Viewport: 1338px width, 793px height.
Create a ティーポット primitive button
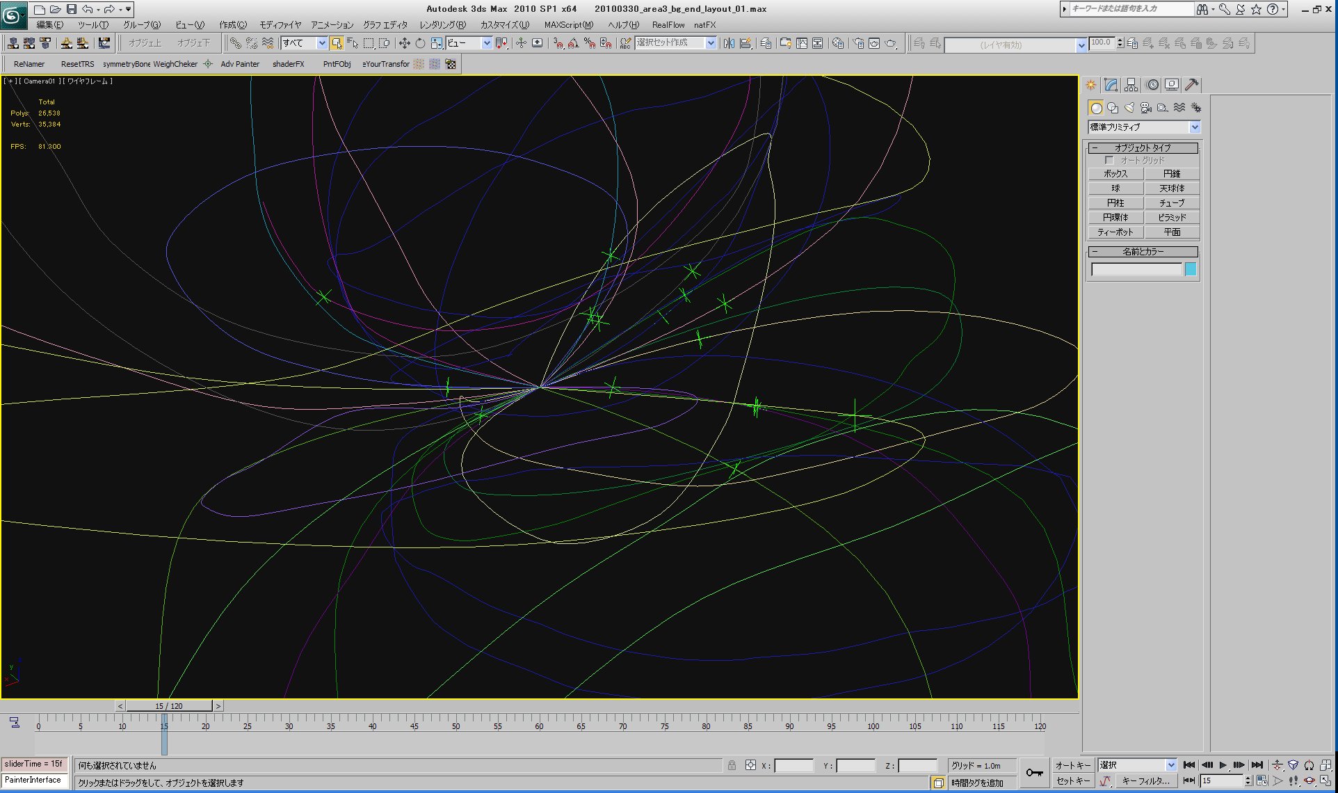(x=1115, y=232)
